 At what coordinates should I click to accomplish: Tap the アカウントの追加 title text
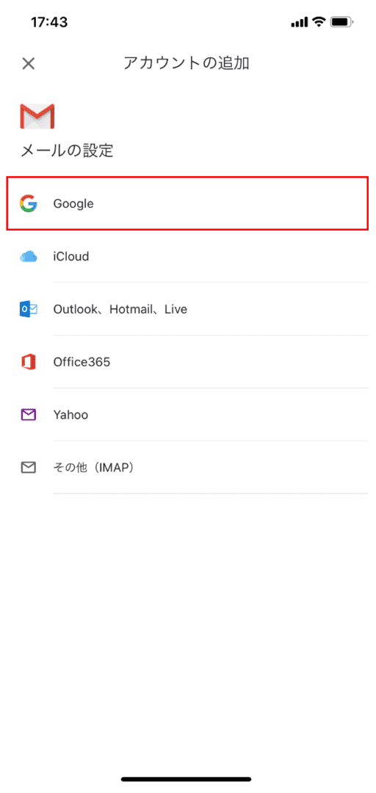coord(187,63)
